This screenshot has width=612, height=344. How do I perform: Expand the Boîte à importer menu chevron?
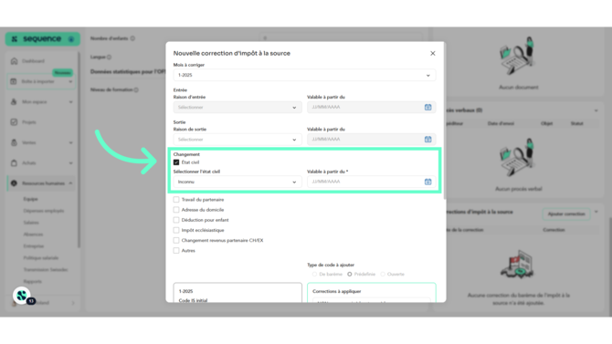click(70, 82)
